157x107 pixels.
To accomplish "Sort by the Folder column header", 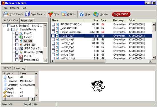I will (x=140, y=20).
